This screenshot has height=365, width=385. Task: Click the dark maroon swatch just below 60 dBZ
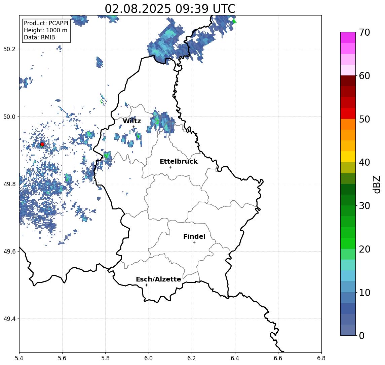[348, 81]
